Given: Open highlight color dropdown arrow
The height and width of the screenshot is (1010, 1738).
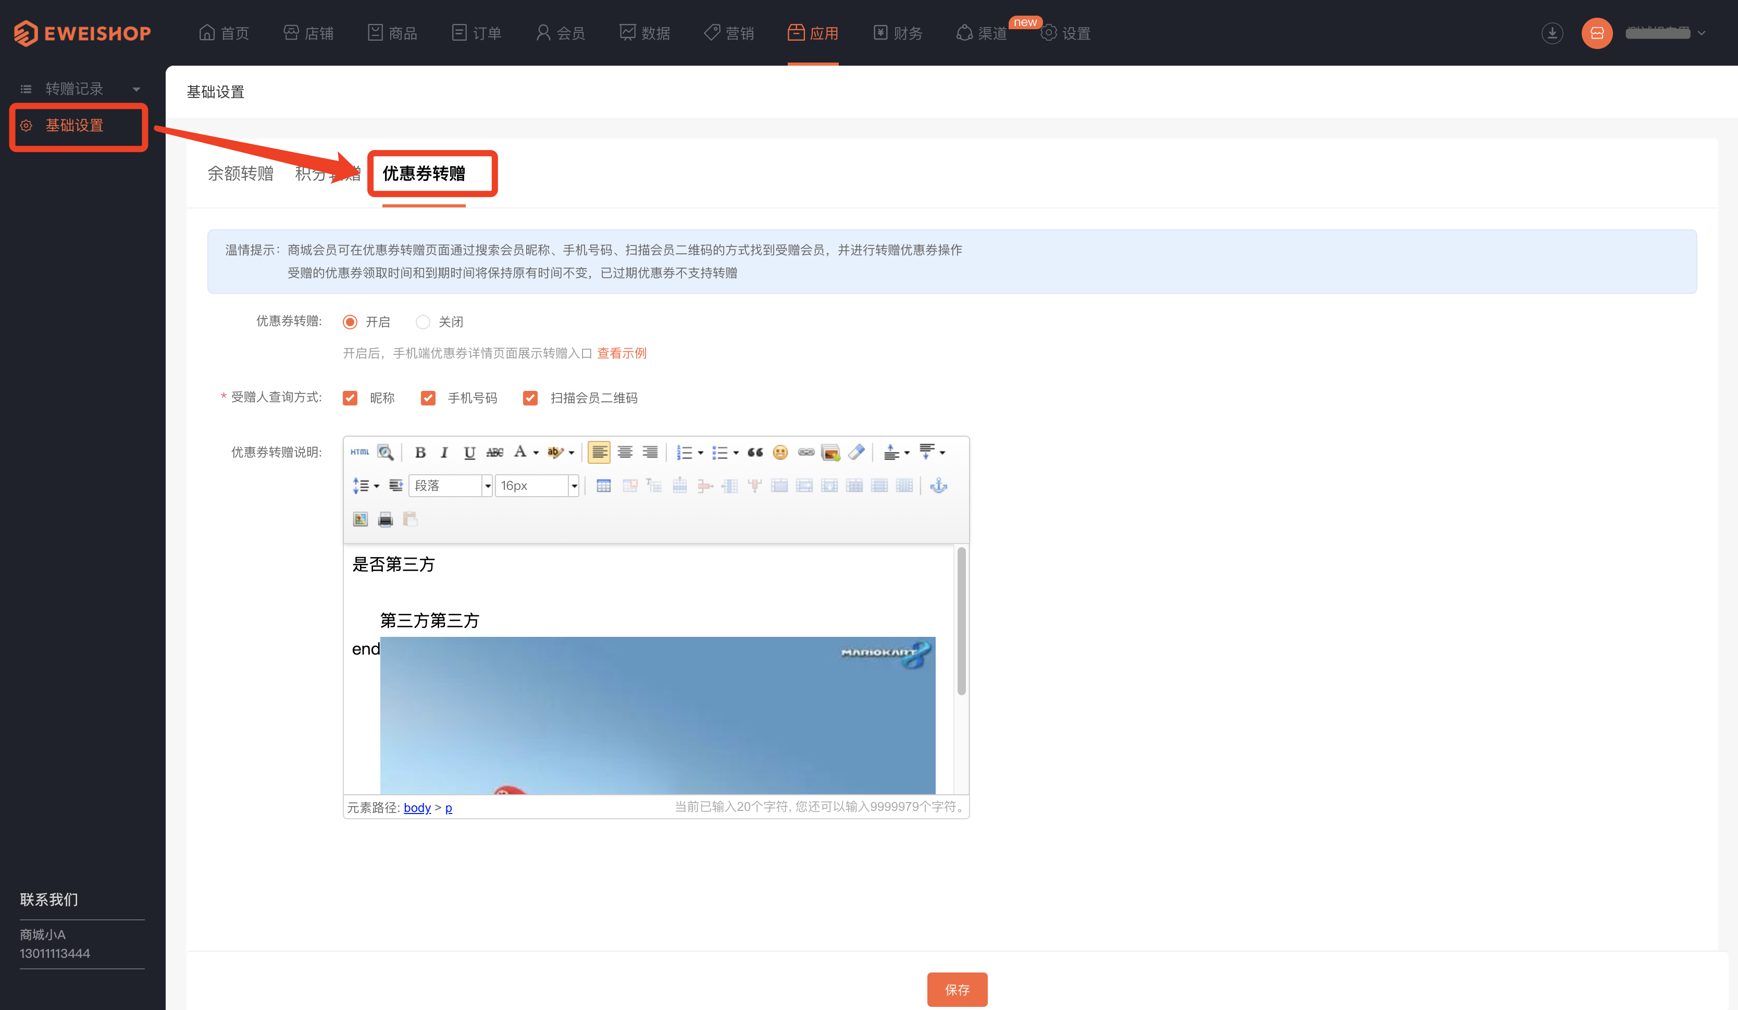Looking at the screenshot, I should pyautogui.click(x=571, y=453).
